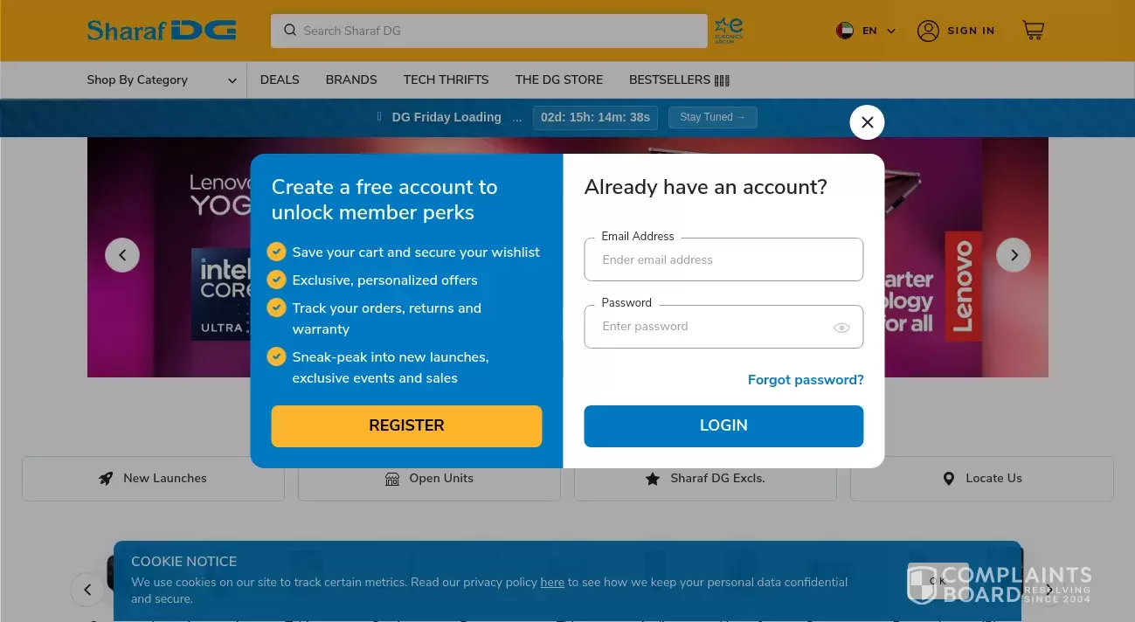
Task: Click the user profile sign-in icon
Action: pyautogui.click(x=928, y=31)
